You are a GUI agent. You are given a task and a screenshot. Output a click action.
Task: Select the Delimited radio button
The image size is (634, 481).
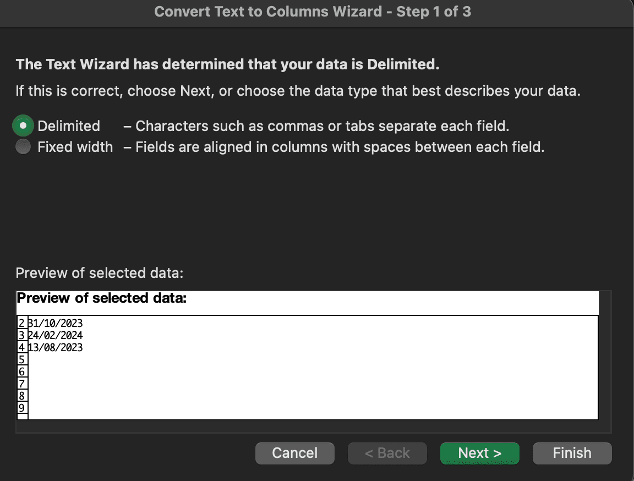coord(23,126)
